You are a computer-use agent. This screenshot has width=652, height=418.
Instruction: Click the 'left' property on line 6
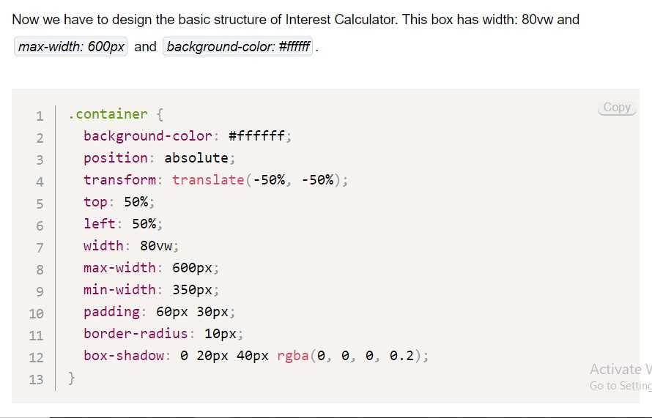coord(99,224)
